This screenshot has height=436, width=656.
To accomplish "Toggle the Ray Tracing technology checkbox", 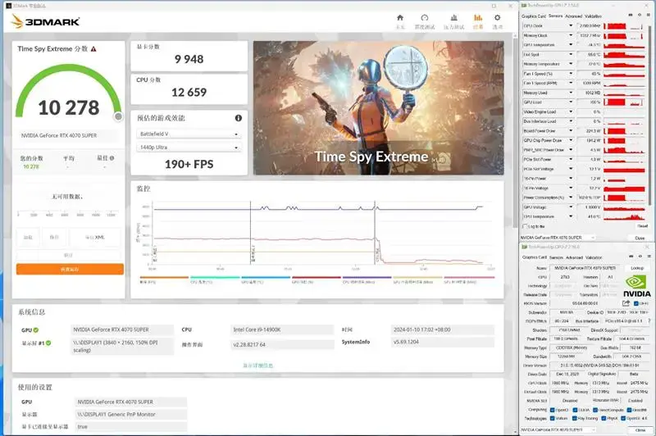I will (x=576, y=418).
